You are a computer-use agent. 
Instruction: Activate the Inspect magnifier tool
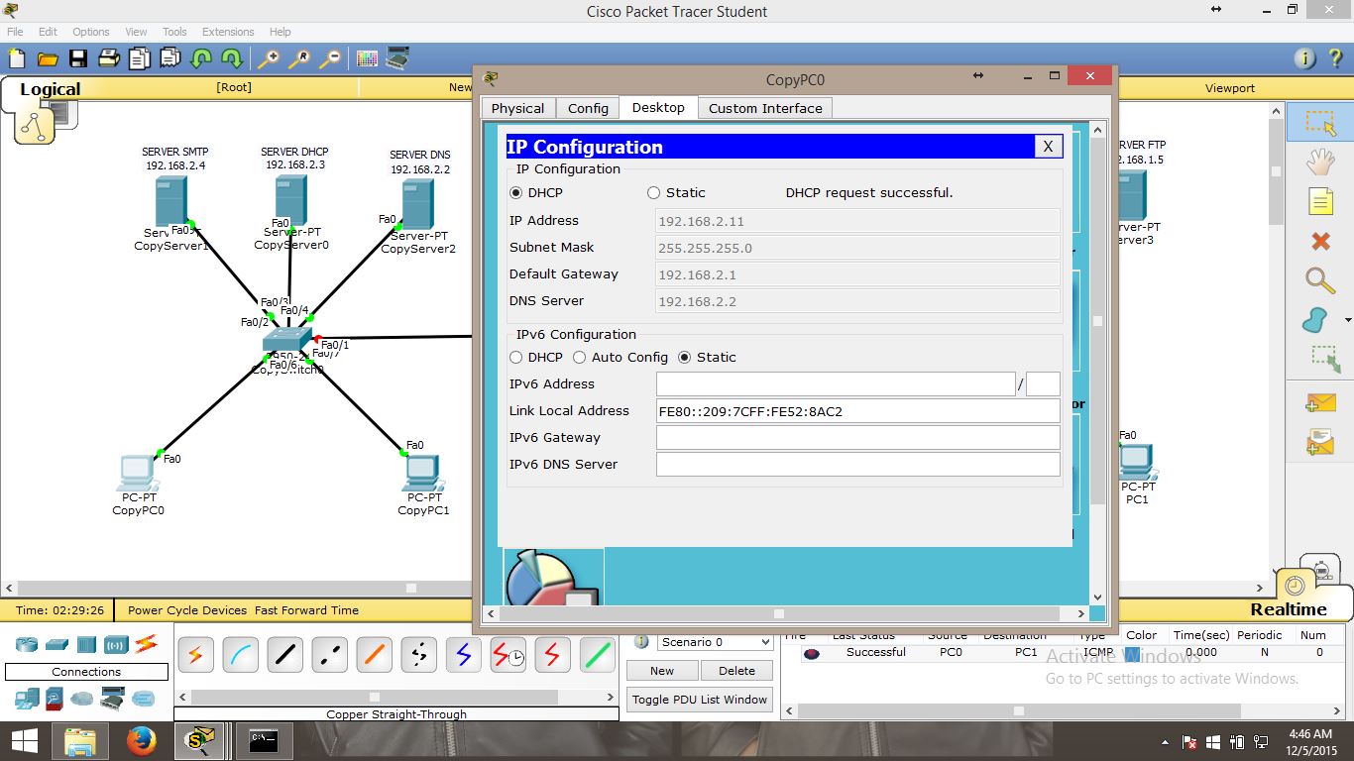1320,280
